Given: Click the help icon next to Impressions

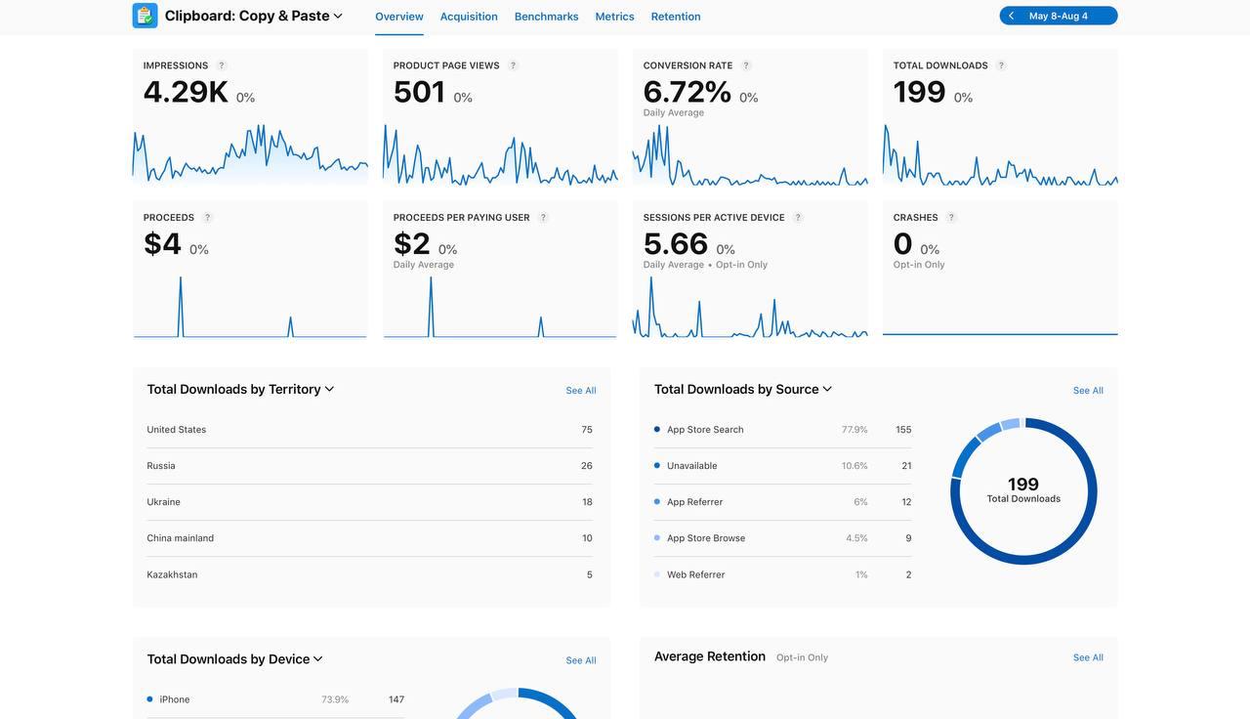Looking at the screenshot, I should (222, 65).
